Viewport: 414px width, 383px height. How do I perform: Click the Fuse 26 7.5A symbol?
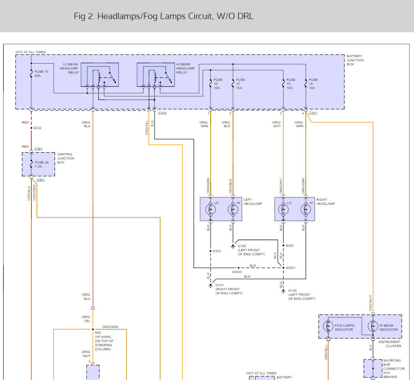(31, 164)
